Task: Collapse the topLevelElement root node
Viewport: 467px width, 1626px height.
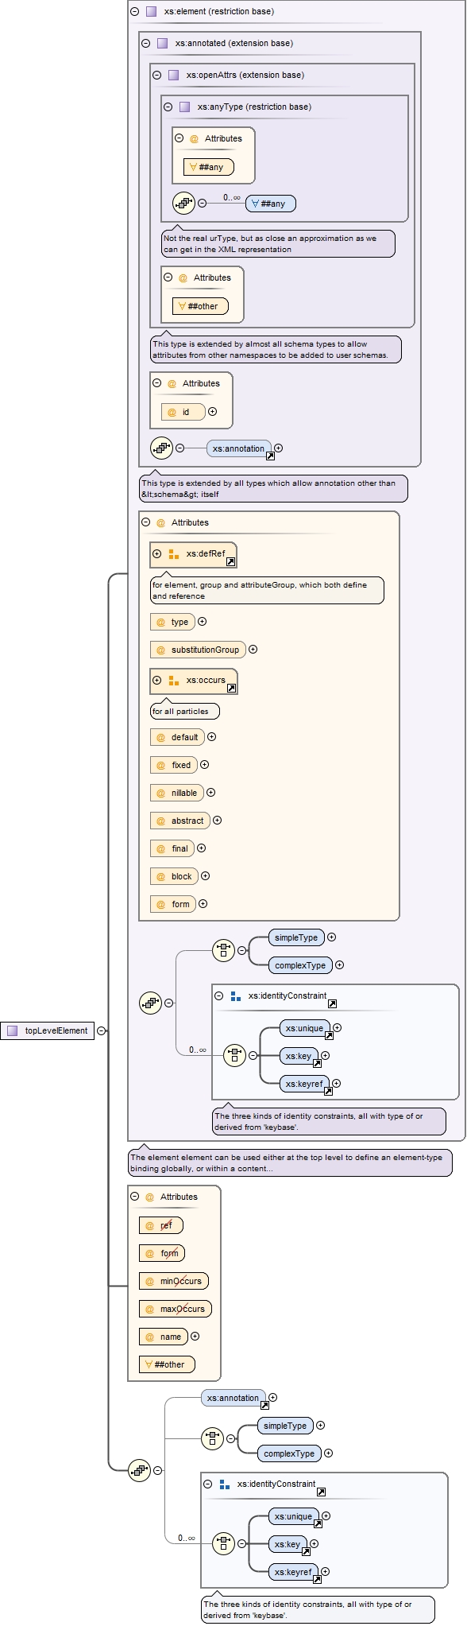Action: (x=101, y=1031)
